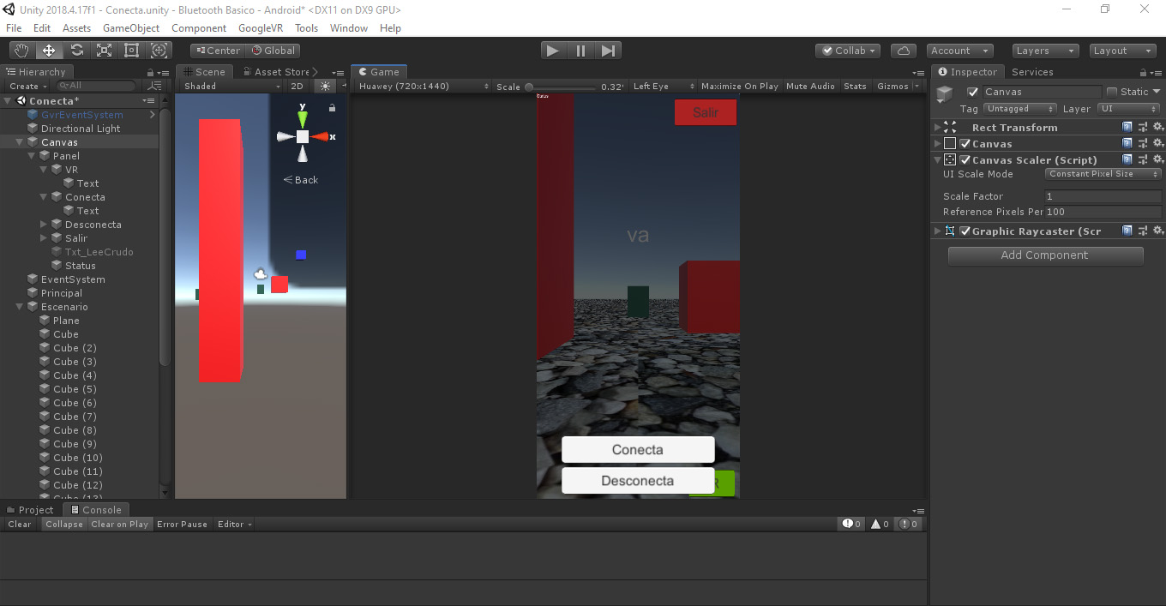The height and width of the screenshot is (606, 1166).
Task: Select the Rotate tool
Action: tap(76, 51)
